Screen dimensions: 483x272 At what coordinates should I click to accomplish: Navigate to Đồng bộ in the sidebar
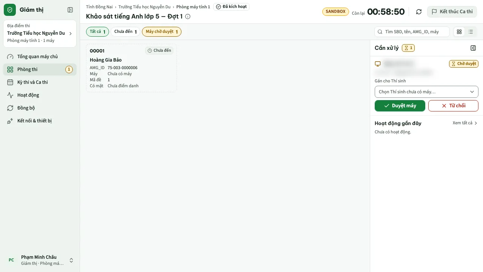[x=40, y=108]
